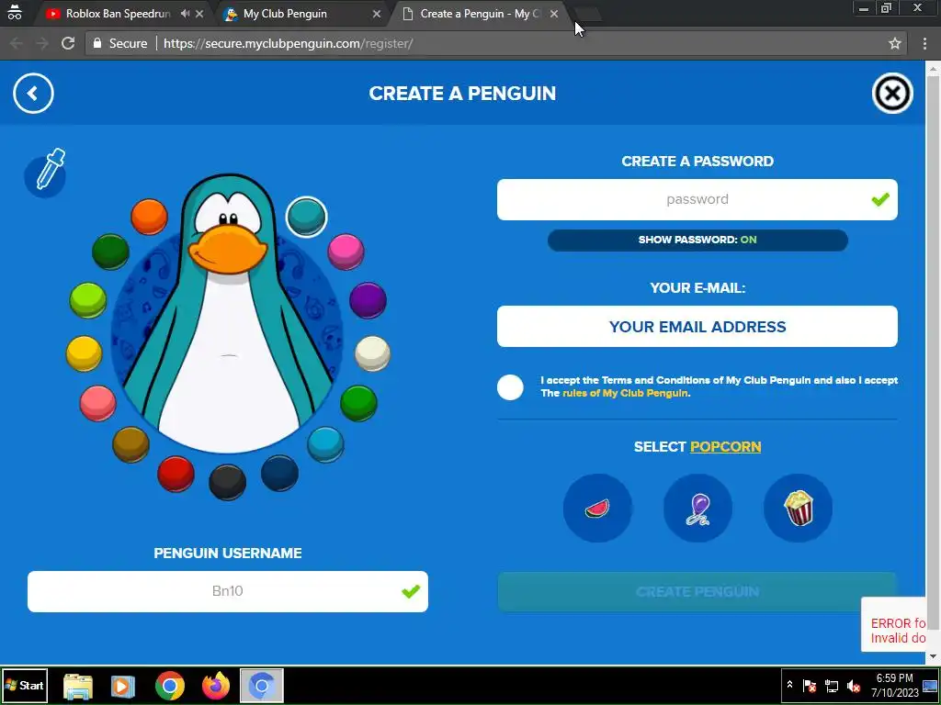Click the Show desktop button

(x=930, y=686)
